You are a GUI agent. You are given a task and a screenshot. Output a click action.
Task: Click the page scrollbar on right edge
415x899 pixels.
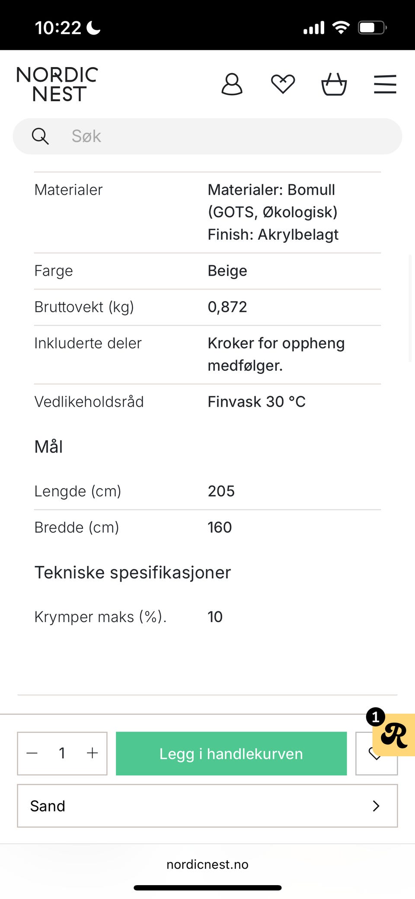(411, 308)
